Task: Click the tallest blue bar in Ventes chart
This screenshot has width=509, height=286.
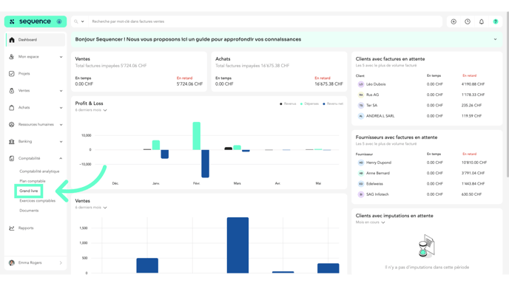Action: [x=237, y=245]
